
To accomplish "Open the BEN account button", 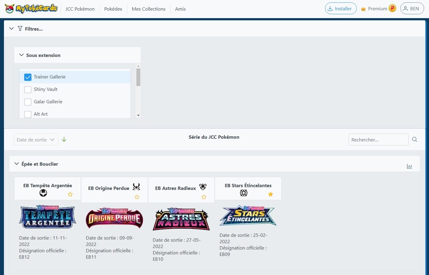I will coord(412,8).
